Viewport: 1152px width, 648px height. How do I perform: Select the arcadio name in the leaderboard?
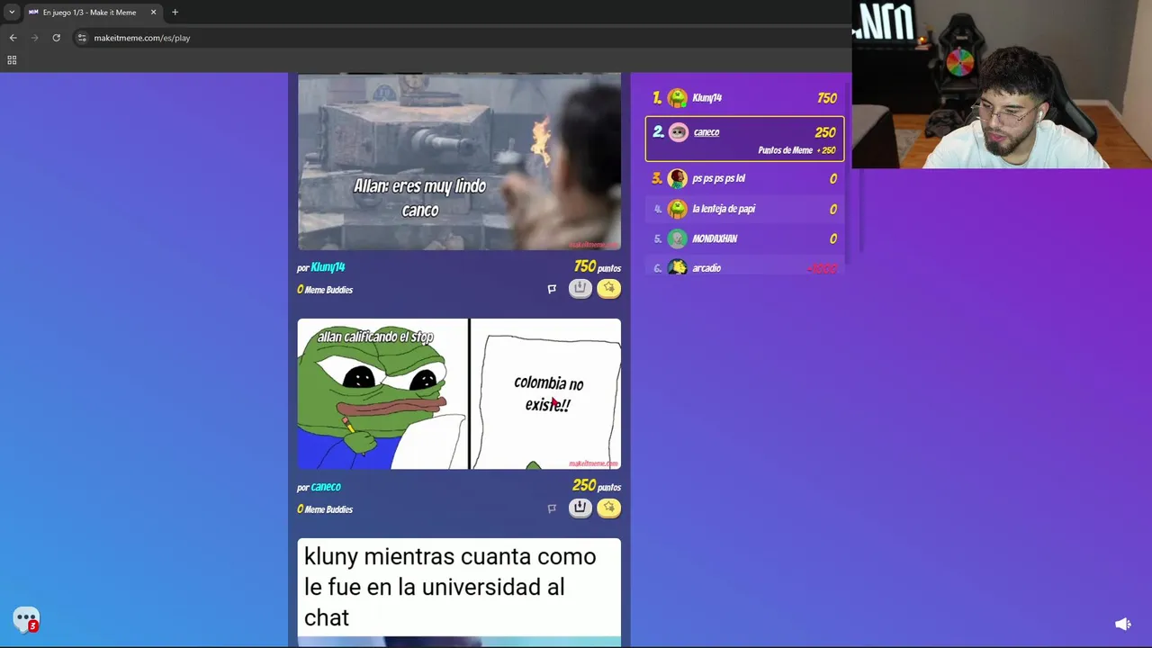click(706, 268)
